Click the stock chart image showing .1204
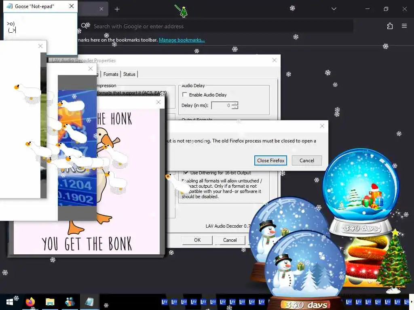The image size is (414, 310). pyautogui.click(x=77, y=148)
